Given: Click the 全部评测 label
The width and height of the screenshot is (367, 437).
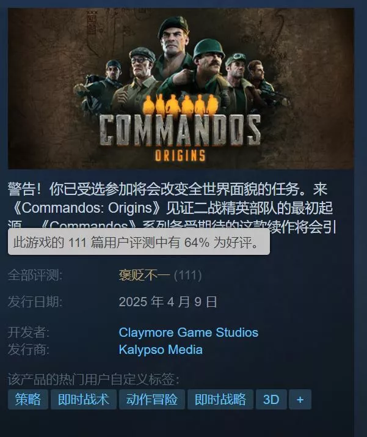Looking at the screenshot, I should (x=35, y=276).
